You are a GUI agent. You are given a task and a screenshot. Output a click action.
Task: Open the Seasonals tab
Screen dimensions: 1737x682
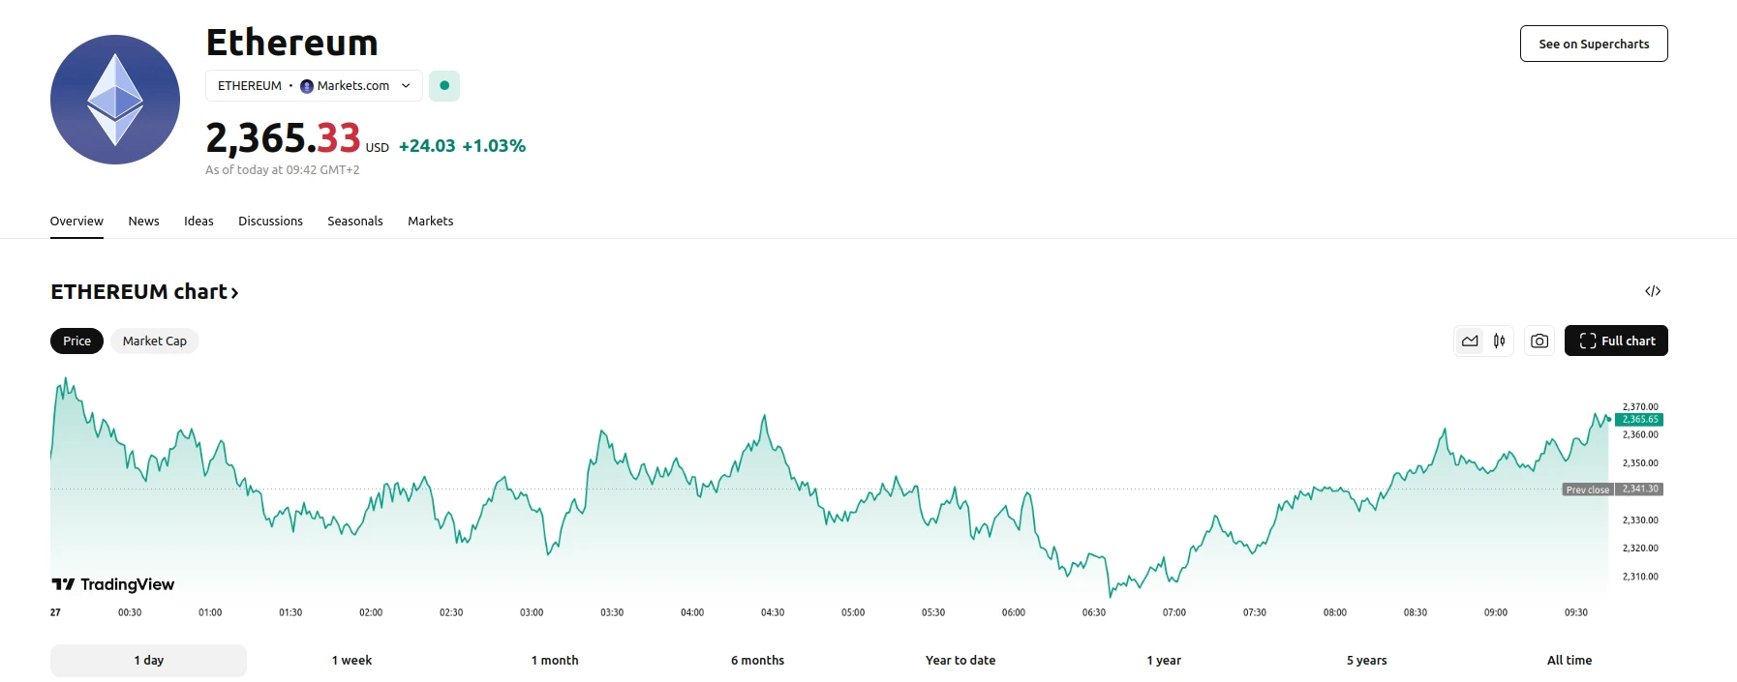pos(355,222)
